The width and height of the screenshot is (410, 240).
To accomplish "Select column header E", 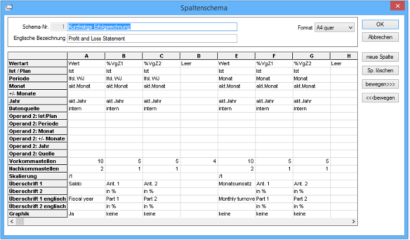I will click(x=237, y=56).
